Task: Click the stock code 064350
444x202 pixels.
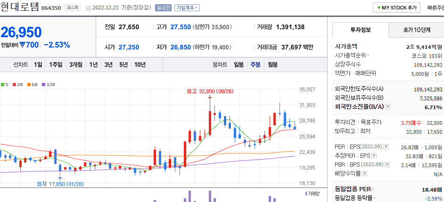Action: [x=51, y=8]
